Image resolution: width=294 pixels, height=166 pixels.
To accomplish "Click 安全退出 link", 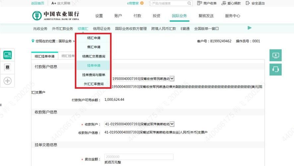I will click(258, 3).
